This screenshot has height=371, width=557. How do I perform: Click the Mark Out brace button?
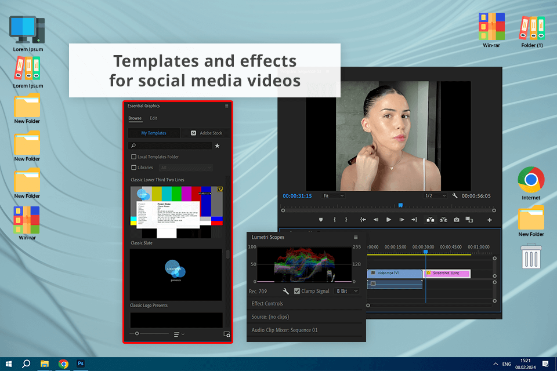point(346,220)
